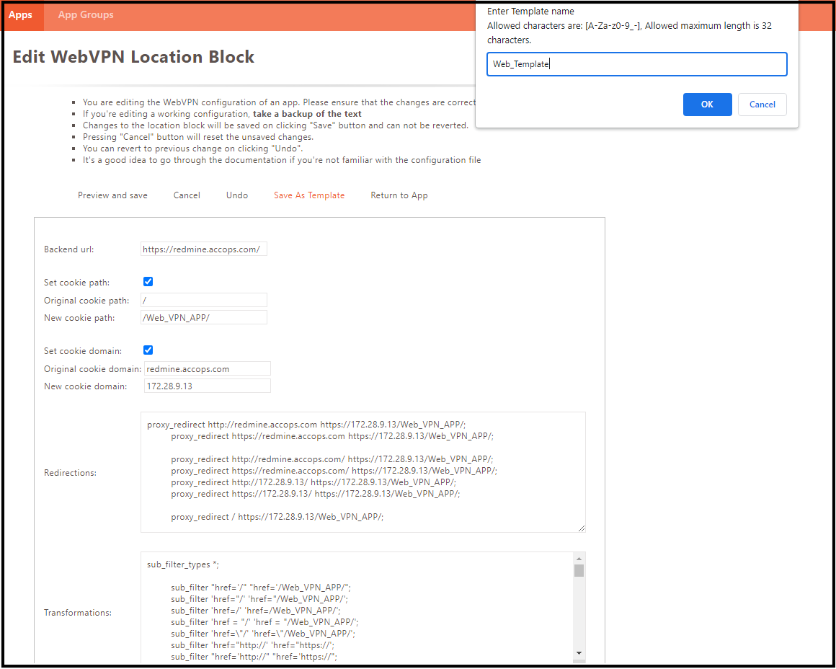Image resolution: width=836 pixels, height=669 pixels.
Task: Cancel the Enter Template name dialog
Action: point(762,104)
